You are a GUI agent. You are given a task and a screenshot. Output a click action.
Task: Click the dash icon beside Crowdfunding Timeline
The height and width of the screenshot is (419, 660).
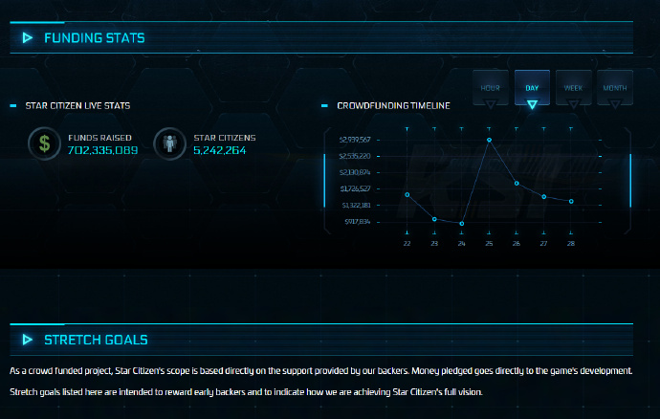pos(325,106)
